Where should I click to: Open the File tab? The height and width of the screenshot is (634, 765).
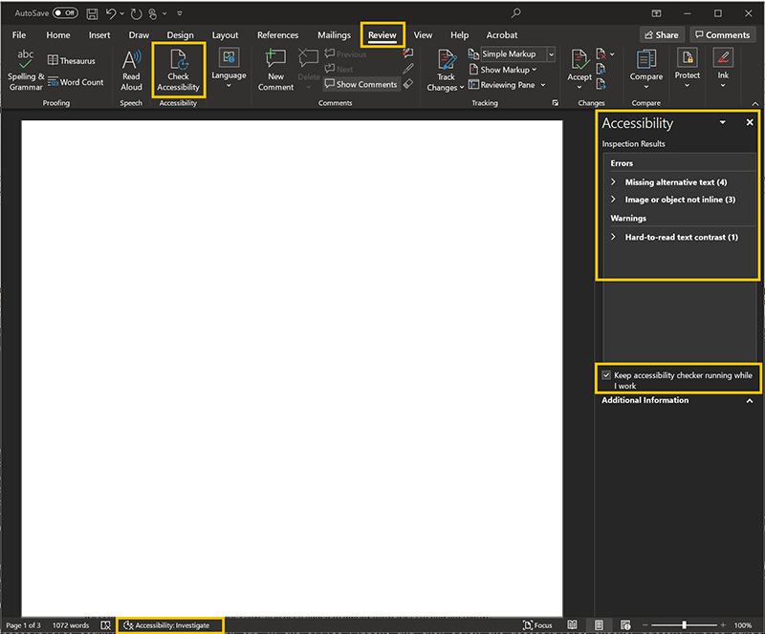(x=19, y=35)
